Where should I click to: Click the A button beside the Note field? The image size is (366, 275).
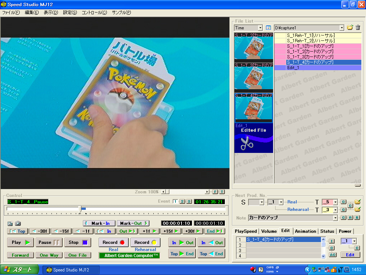(x=350, y=217)
